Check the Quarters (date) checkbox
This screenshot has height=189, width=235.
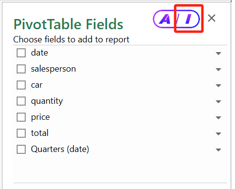pos(21,150)
